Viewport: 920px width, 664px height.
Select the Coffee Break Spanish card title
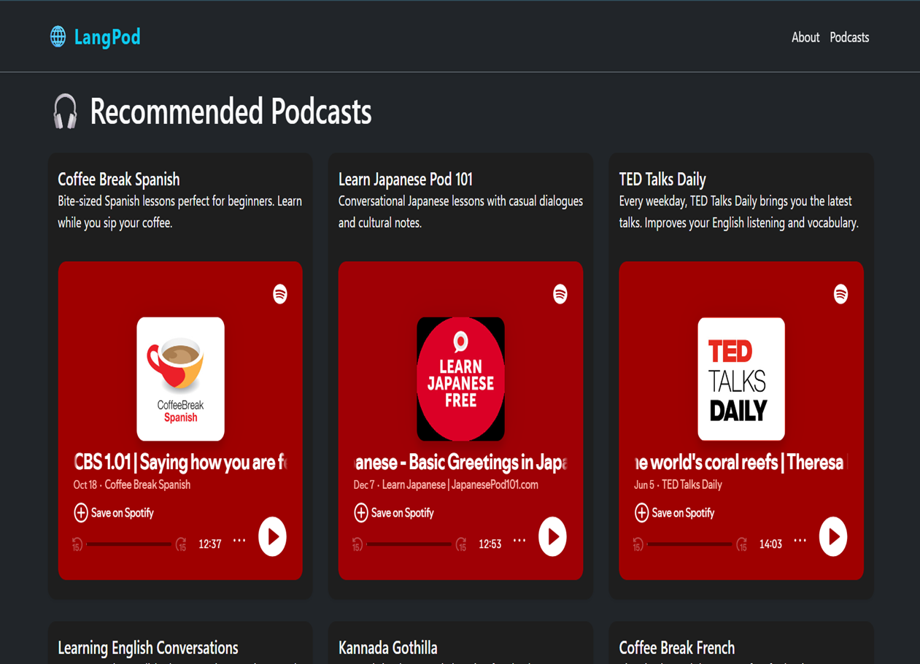[119, 179]
